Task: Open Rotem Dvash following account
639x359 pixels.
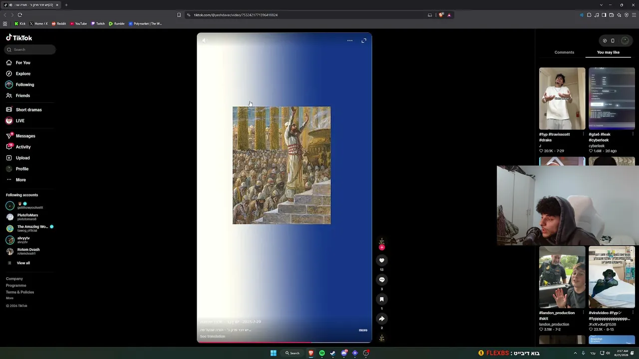Action: 23,251
